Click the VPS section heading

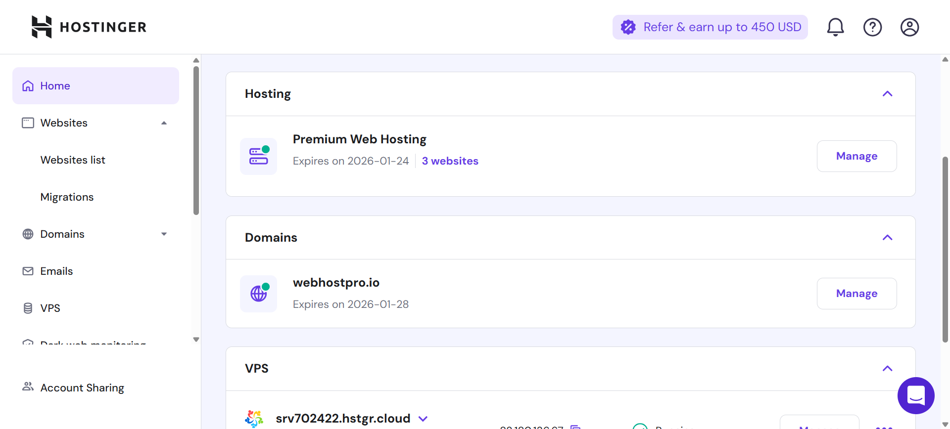tap(256, 369)
